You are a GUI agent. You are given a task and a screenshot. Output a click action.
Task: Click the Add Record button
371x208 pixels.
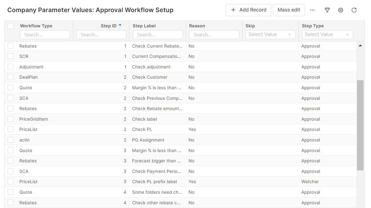(x=248, y=10)
